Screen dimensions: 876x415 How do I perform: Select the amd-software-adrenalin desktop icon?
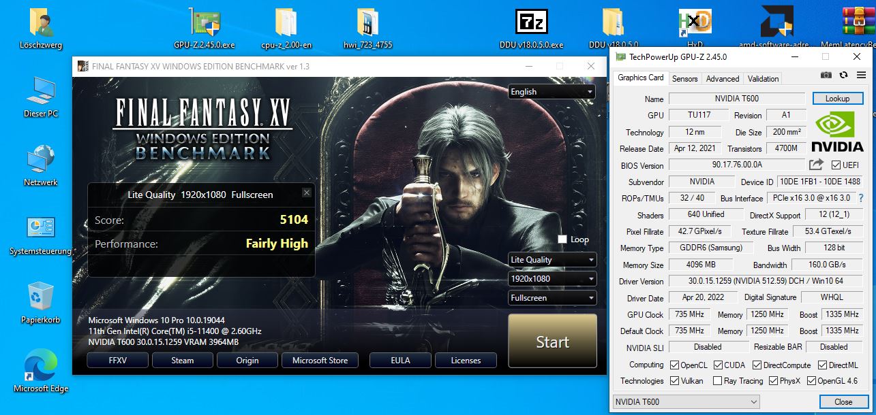pyautogui.click(x=776, y=29)
